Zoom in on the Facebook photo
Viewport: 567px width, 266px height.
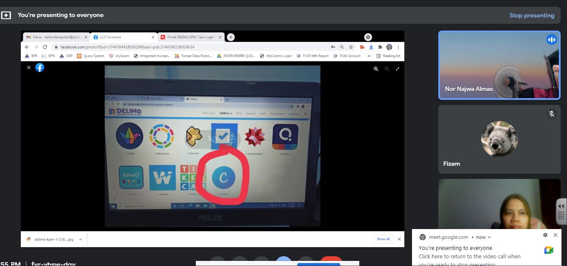376,68
